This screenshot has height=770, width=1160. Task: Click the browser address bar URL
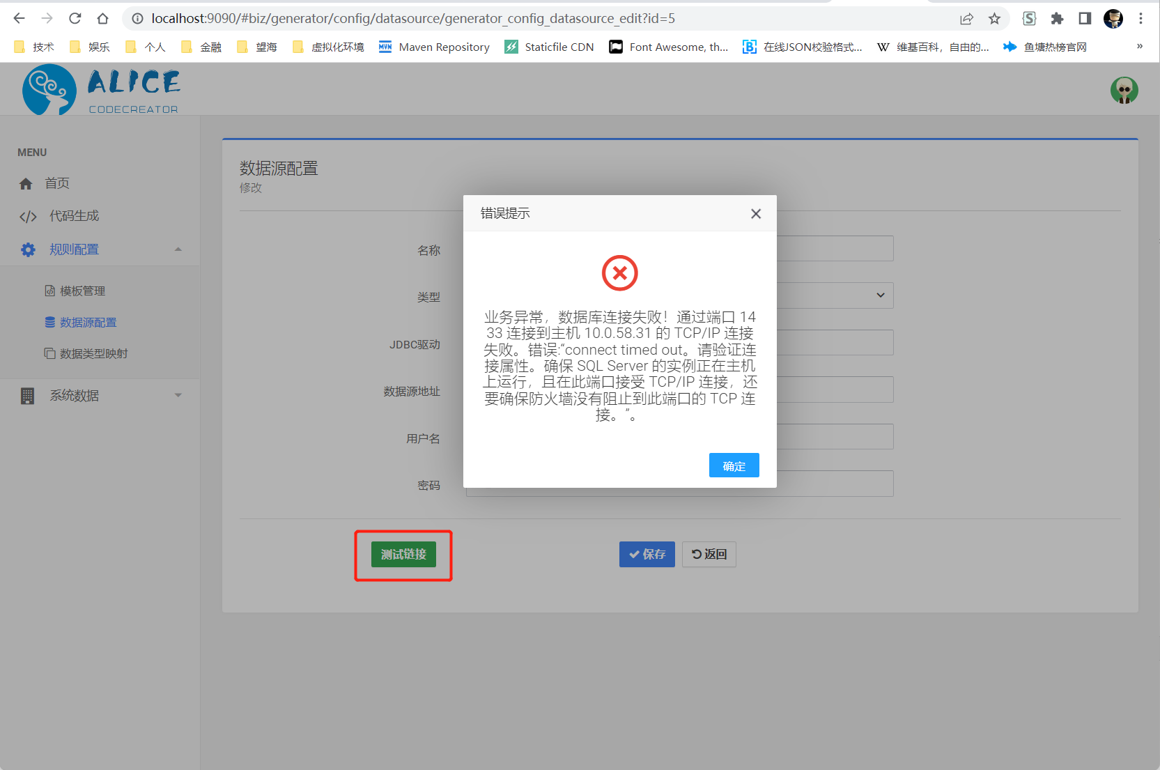[413, 19]
